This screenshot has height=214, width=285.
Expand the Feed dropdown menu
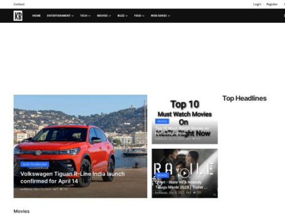[x=139, y=16]
